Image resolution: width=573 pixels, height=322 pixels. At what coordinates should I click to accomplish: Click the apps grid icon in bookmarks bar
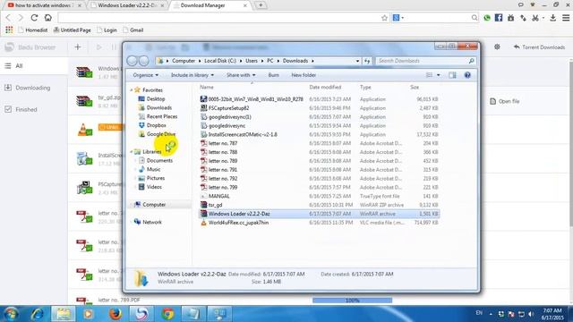9,30
